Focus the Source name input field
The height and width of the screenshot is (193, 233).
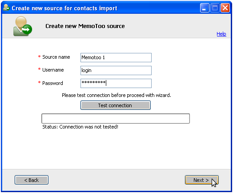(x=116, y=57)
